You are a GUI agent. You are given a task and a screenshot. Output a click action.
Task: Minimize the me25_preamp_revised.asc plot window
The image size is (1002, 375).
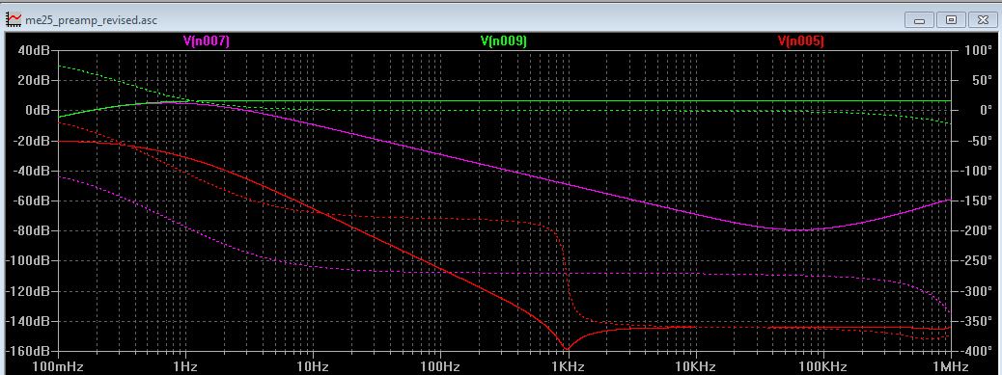(x=919, y=20)
